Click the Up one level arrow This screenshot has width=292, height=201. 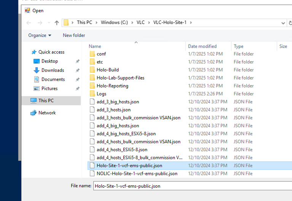point(57,23)
